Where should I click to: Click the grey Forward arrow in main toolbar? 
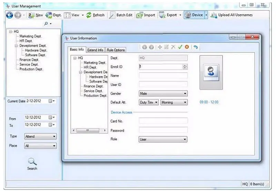pos(18,15)
